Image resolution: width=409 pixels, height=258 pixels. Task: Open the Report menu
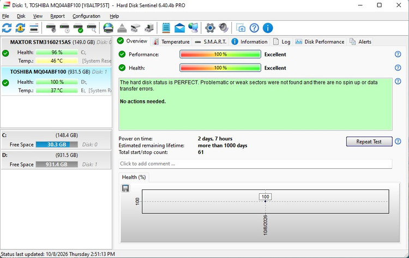click(x=57, y=16)
